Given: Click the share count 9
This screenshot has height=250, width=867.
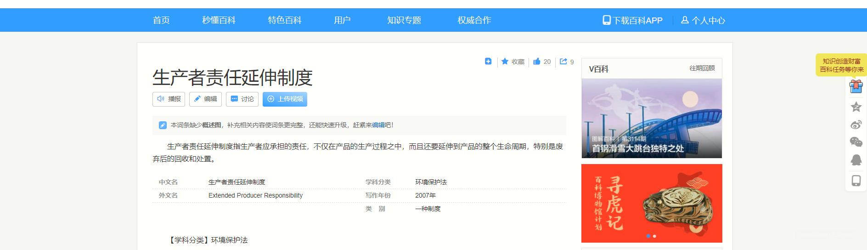Looking at the screenshot, I should click(572, 62).
